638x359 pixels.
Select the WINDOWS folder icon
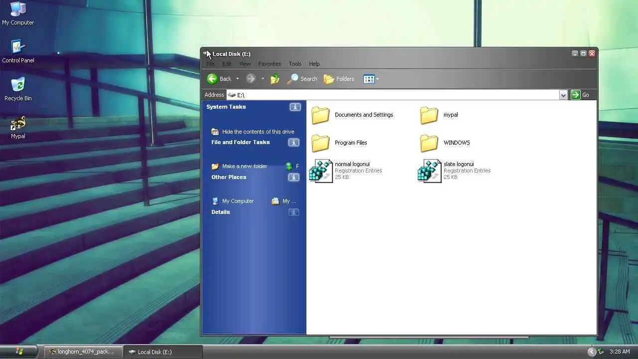[x=429, y=143]
